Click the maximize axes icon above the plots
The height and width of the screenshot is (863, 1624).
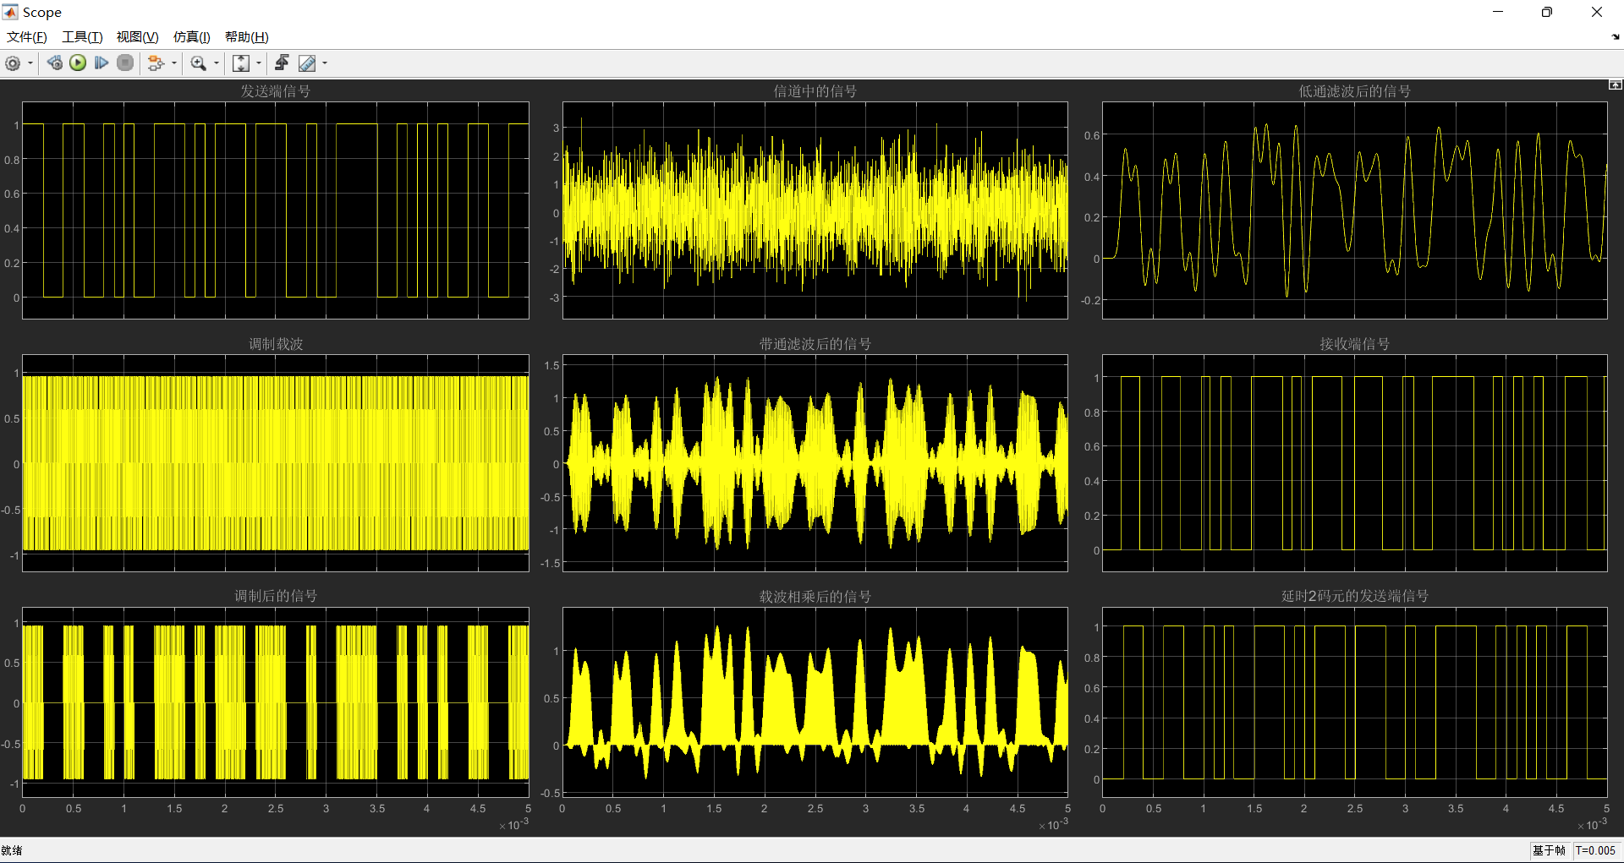click(x=1615, y=85)
